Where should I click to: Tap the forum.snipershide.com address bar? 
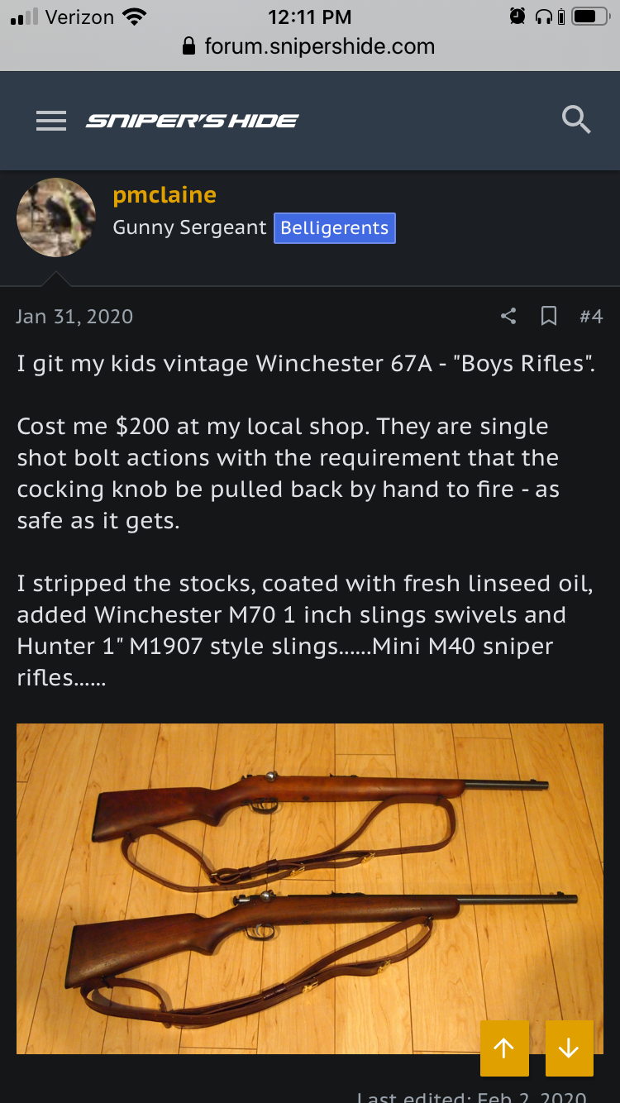point(319,46)
